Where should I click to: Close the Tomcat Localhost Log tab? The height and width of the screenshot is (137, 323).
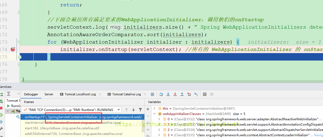click(100, 94)
